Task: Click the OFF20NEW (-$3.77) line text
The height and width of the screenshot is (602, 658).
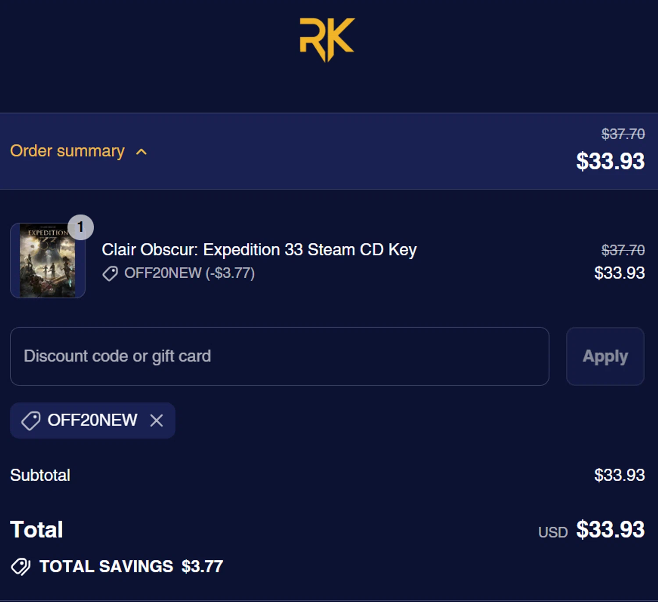Action: pyautogui.click(x=189, y=273)
